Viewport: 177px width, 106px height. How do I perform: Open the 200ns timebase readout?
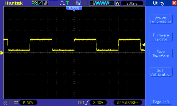[x=132, y=3]
